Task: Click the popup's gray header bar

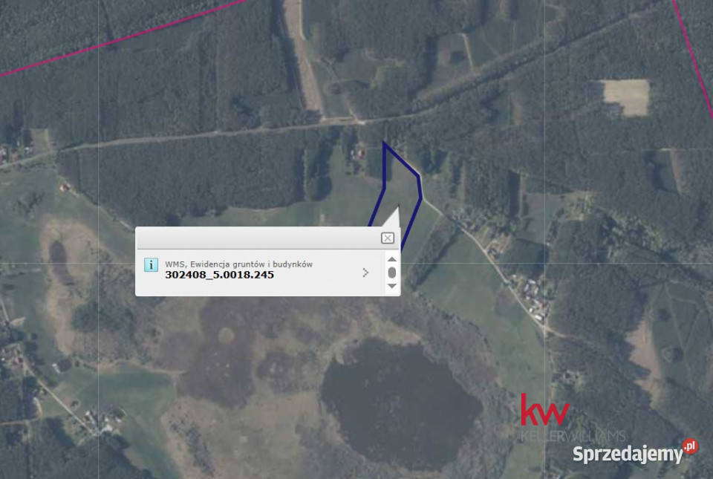Action: coord(258,238)
